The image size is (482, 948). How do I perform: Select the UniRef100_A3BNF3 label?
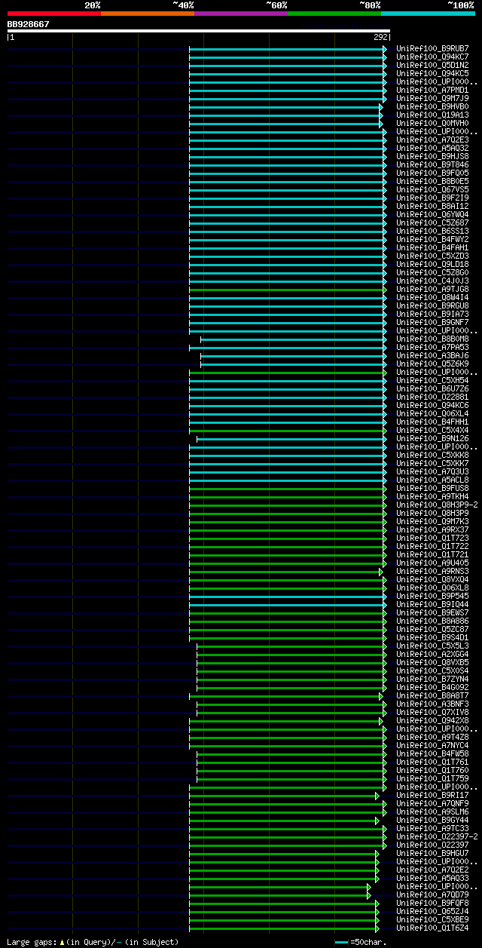click(432, 704)
